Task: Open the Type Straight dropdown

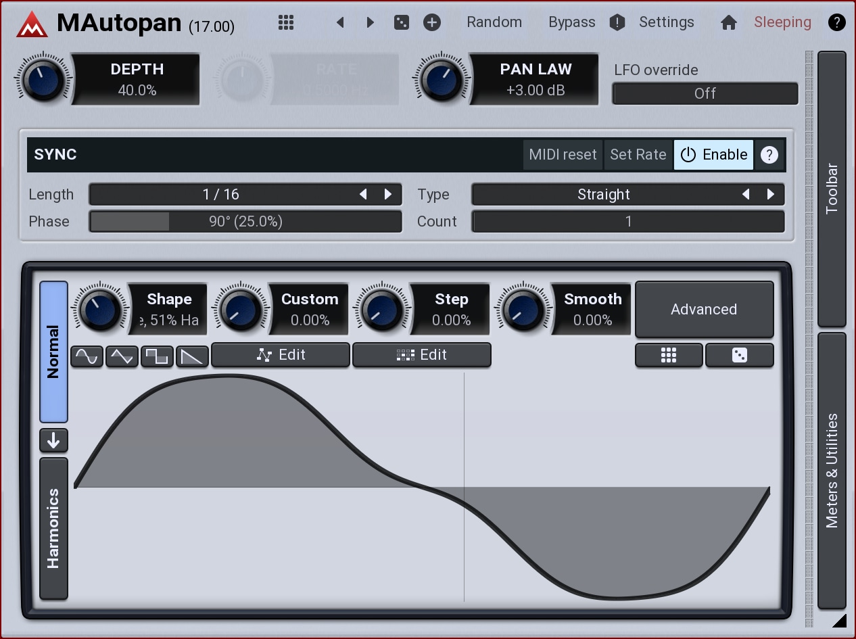Action: pyautogui.click(x=603, y=195)
